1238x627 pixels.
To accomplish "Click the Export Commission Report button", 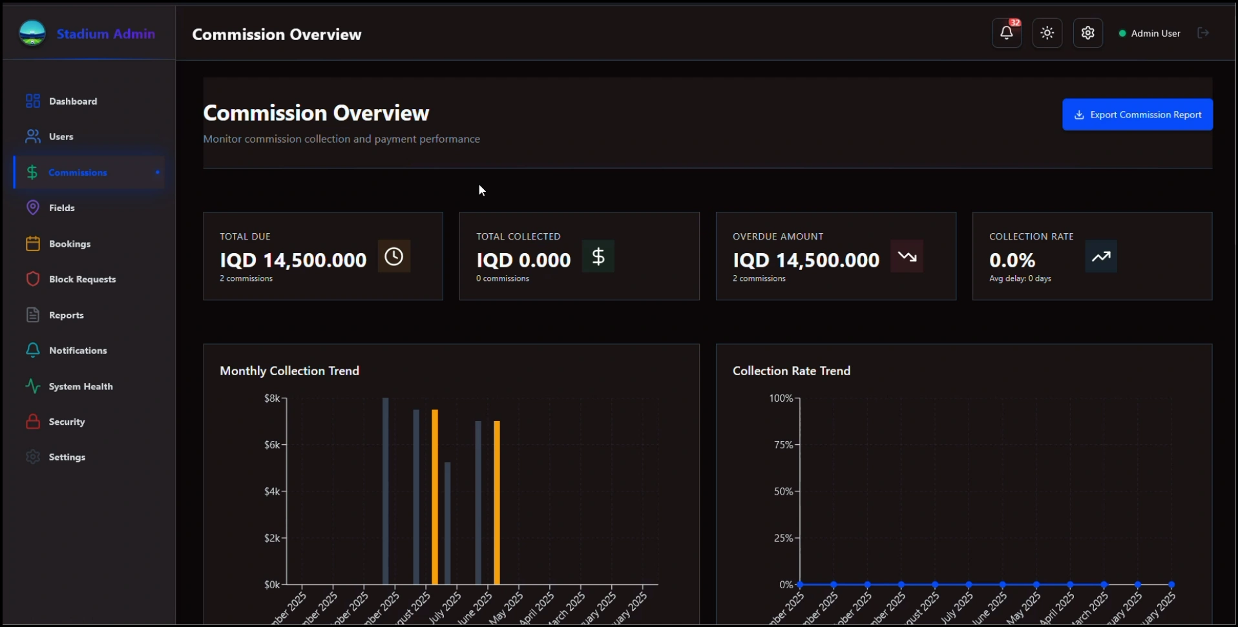I will tap(1137, 114).
